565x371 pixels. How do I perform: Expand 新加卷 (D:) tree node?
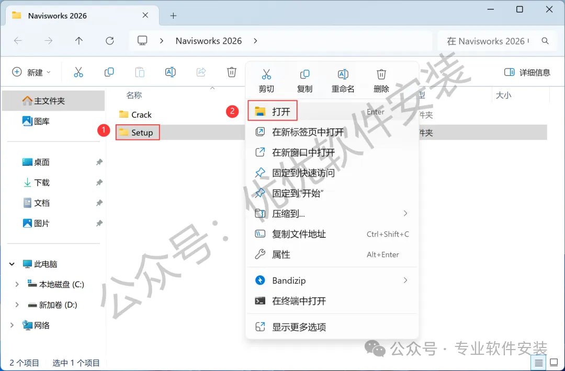point(17,305)
